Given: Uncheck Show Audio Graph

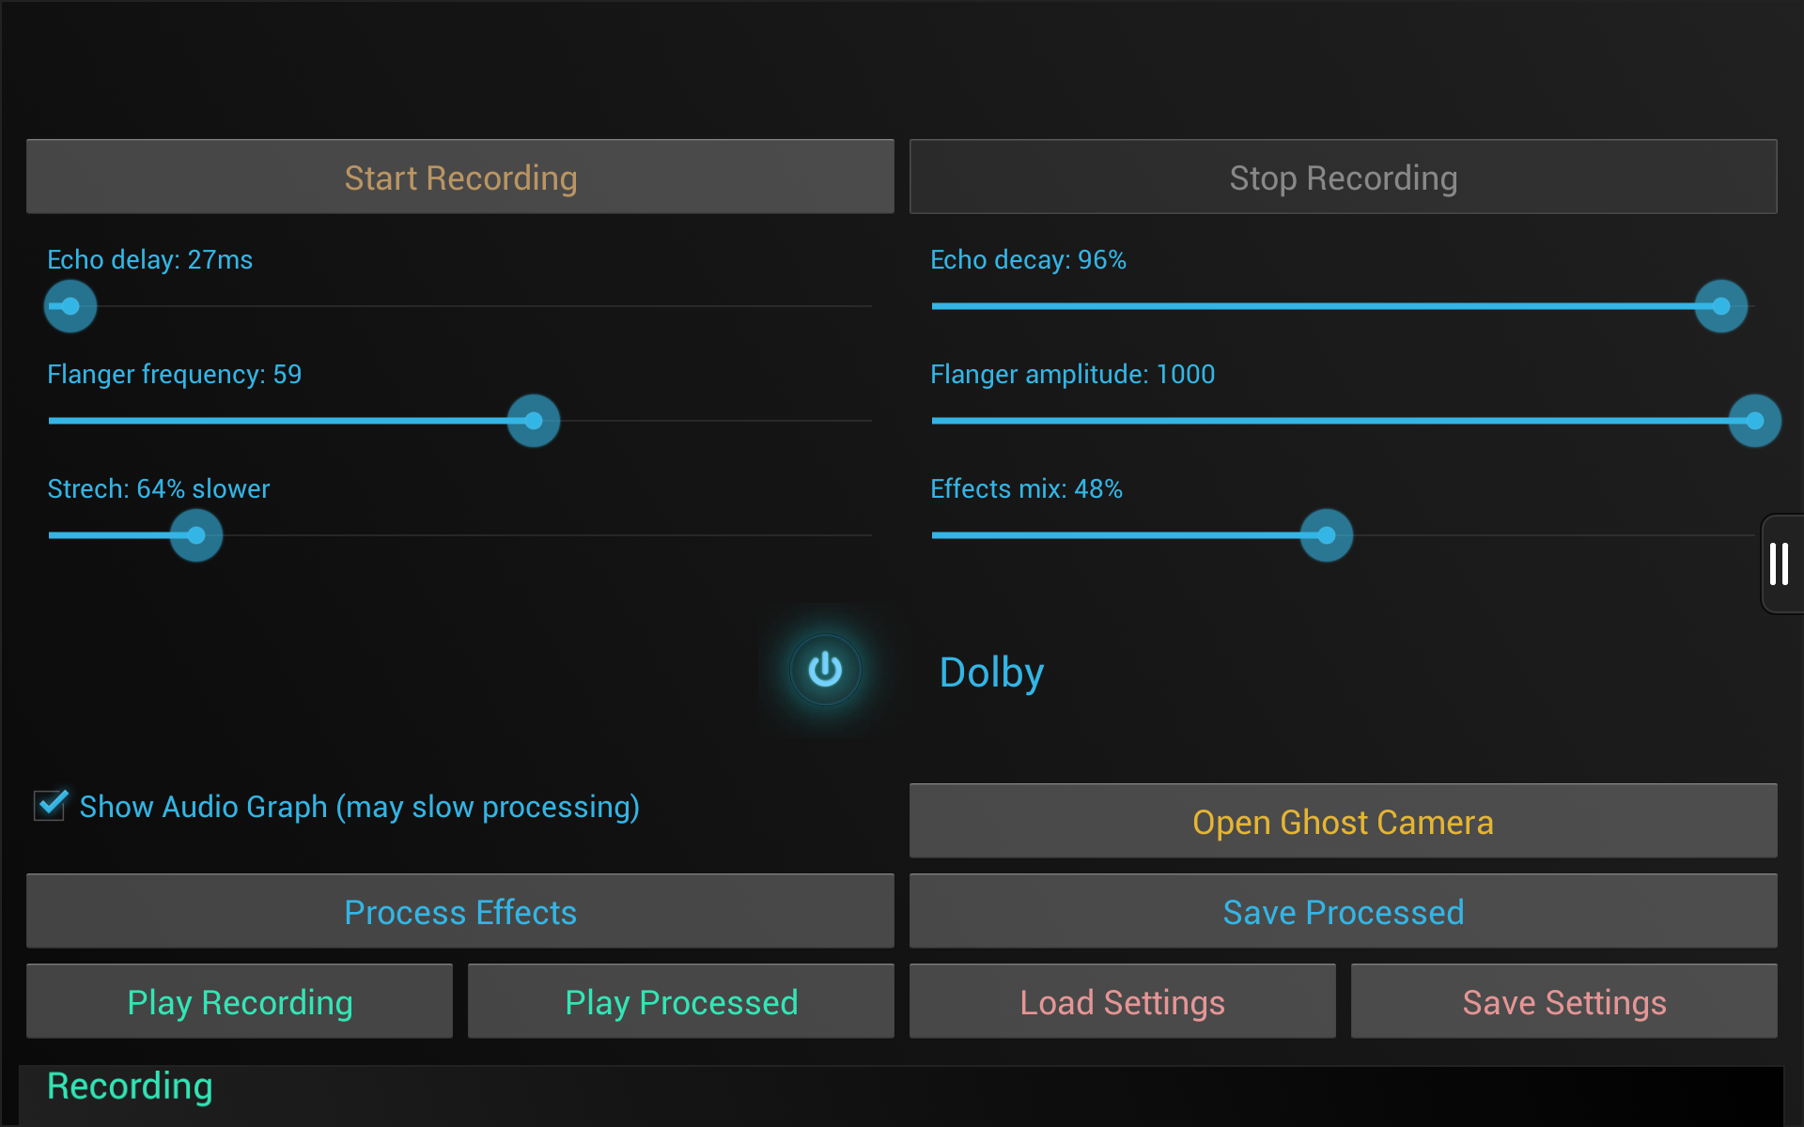Looking at the screenshot, I should pyautogui.click(x=50, y=806).
